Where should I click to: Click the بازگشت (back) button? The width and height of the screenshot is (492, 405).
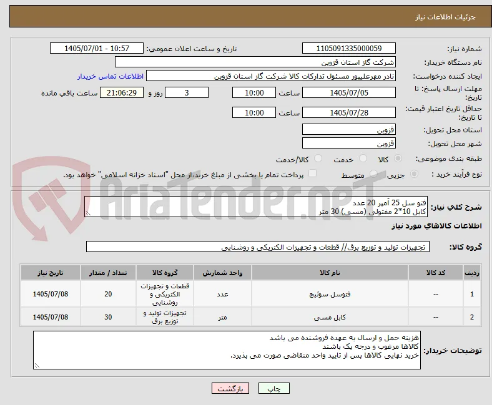pyautogui.click(x=230, y=389)
